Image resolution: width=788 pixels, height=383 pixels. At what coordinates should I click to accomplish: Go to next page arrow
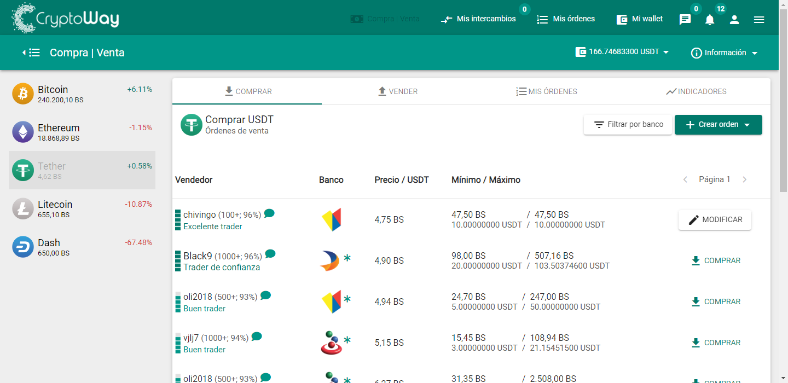(744, 179)
